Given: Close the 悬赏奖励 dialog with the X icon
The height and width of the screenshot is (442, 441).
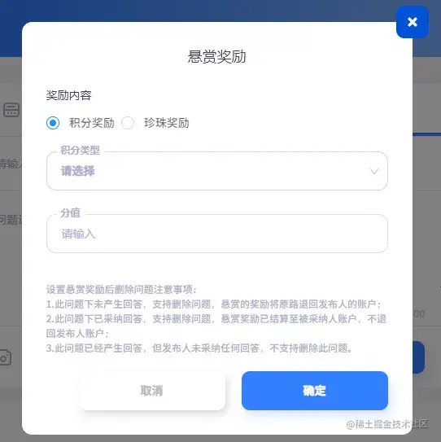Looking at the screenshot, I should 413,22.
